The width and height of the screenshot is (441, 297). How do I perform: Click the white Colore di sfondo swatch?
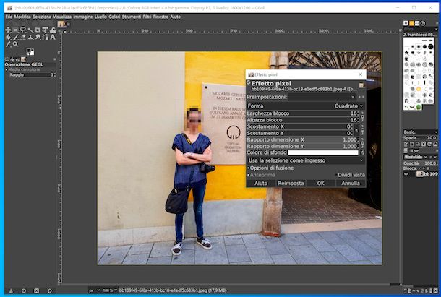323,152
